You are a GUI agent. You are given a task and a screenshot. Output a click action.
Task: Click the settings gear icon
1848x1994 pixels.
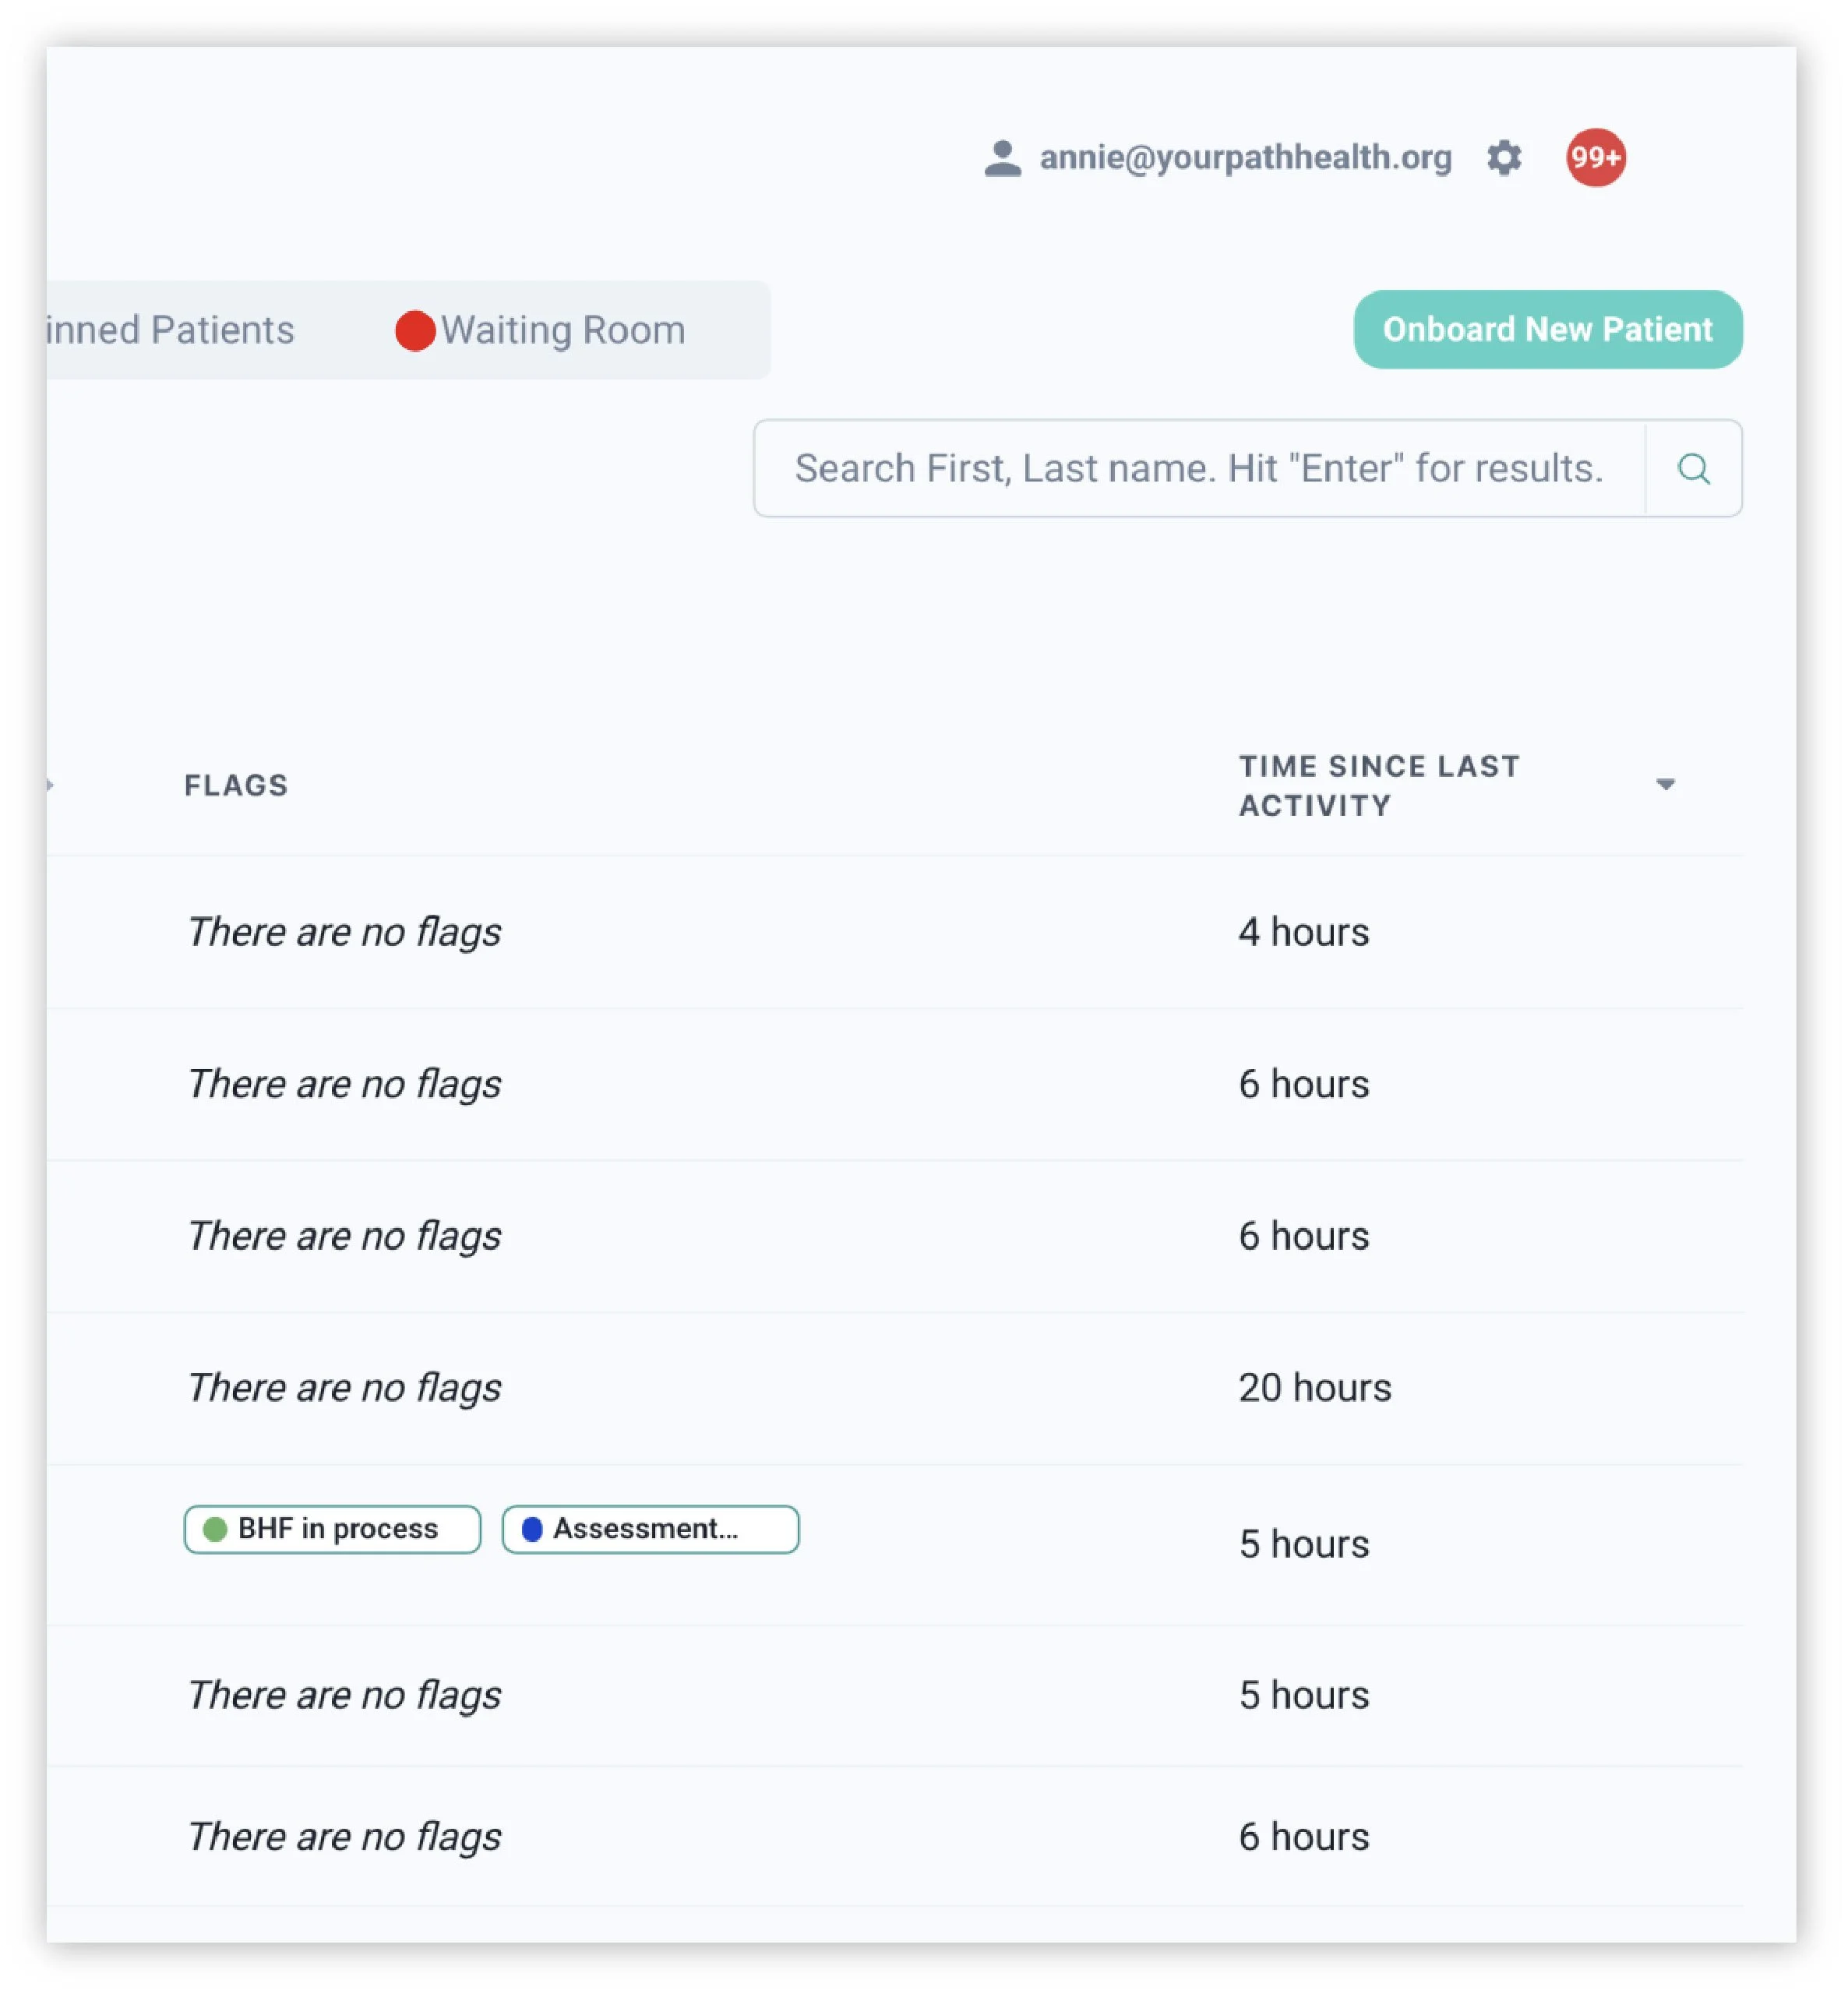click(x=1504, y=157)
